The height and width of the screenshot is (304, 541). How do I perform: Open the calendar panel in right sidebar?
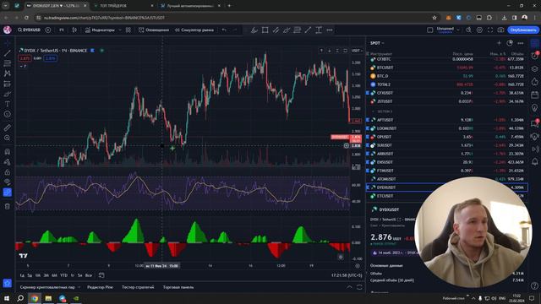click(535, 95)
